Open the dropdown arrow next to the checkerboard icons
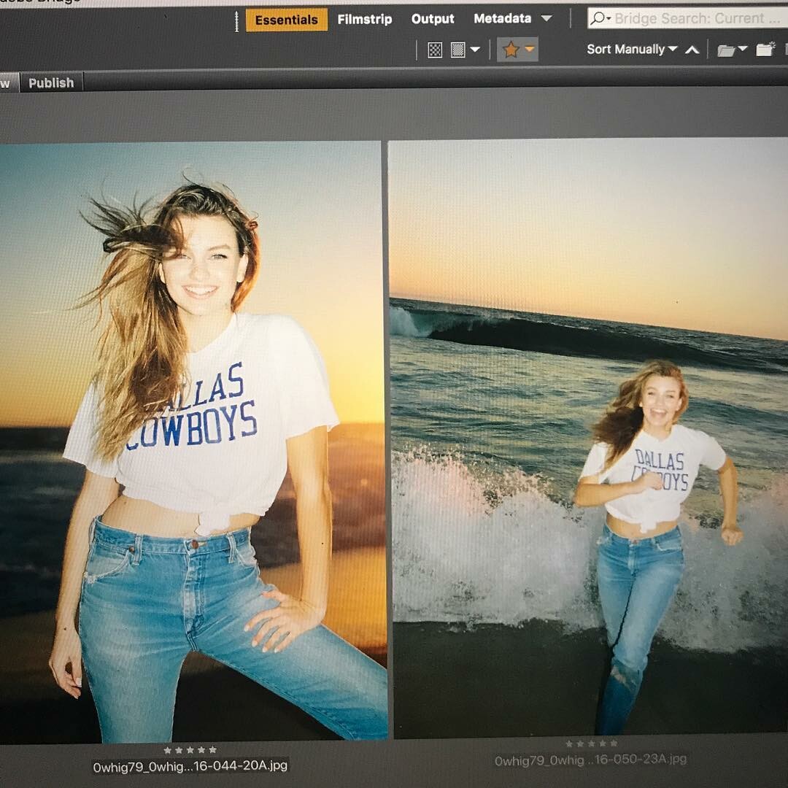The image size is (788, 788). [474, 50]
